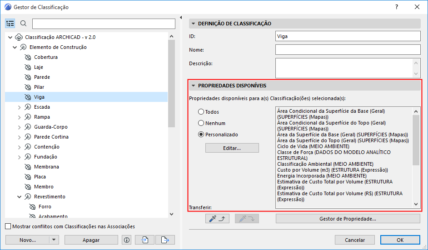Click the info icon button

pyautogui.click(x=127, y=240)
